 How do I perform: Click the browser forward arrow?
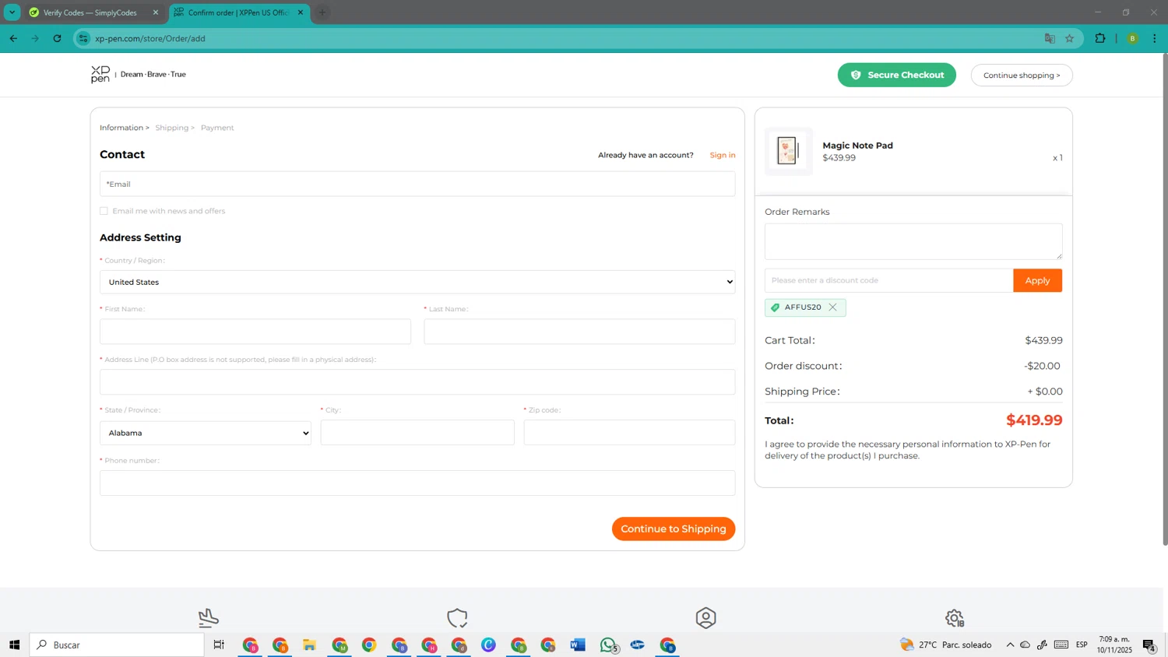tap(35, 38)
